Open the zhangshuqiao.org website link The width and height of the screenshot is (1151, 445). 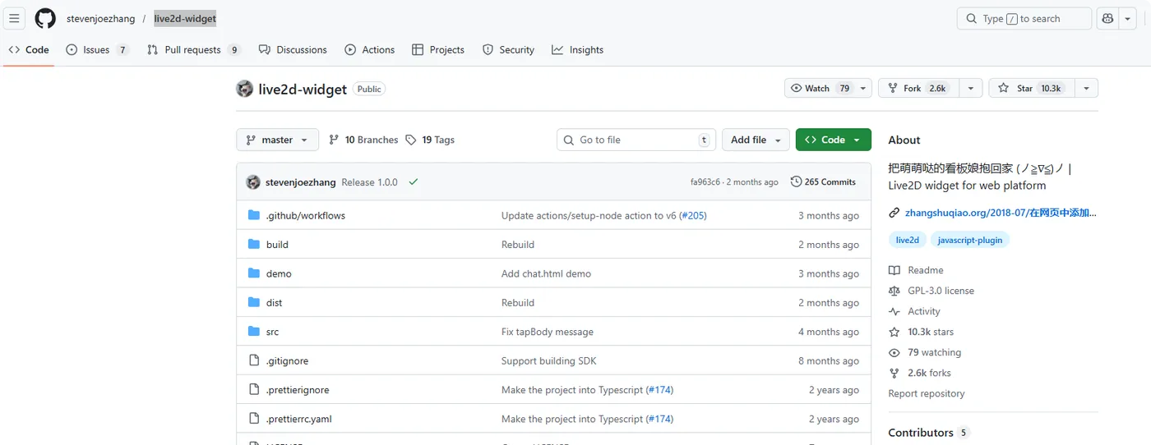tap(1001, 213)
